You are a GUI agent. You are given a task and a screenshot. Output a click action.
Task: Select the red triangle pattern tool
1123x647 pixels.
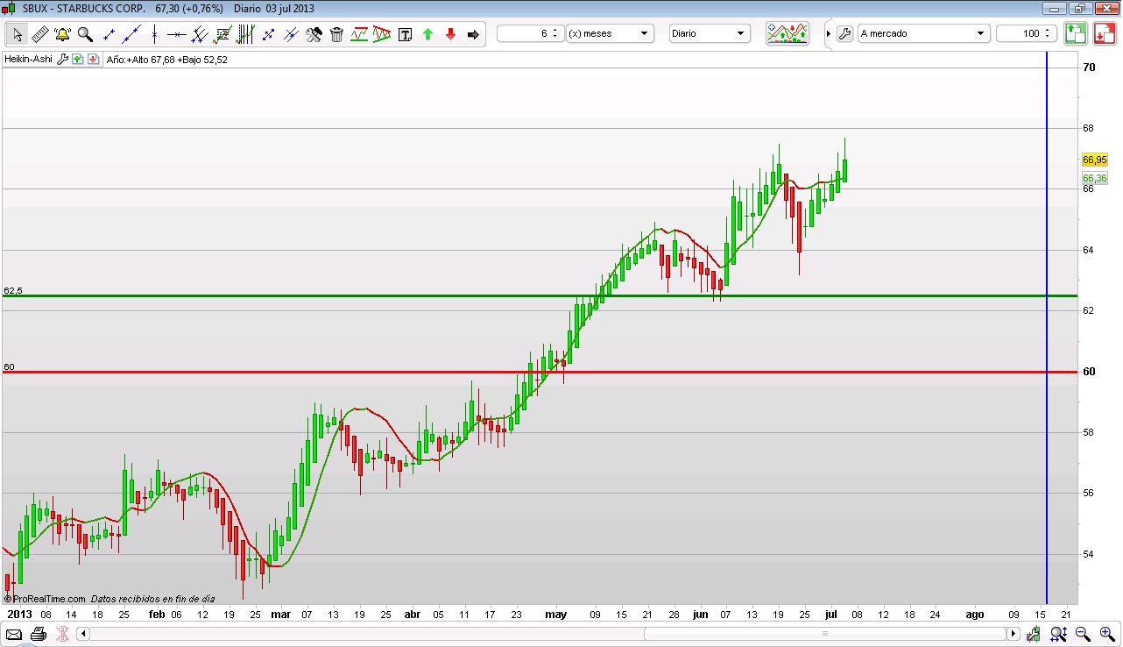[382, 34]
